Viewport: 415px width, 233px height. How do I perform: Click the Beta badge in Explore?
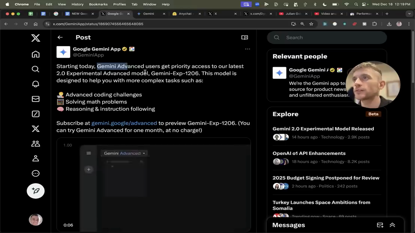click(x=373, y=114)
